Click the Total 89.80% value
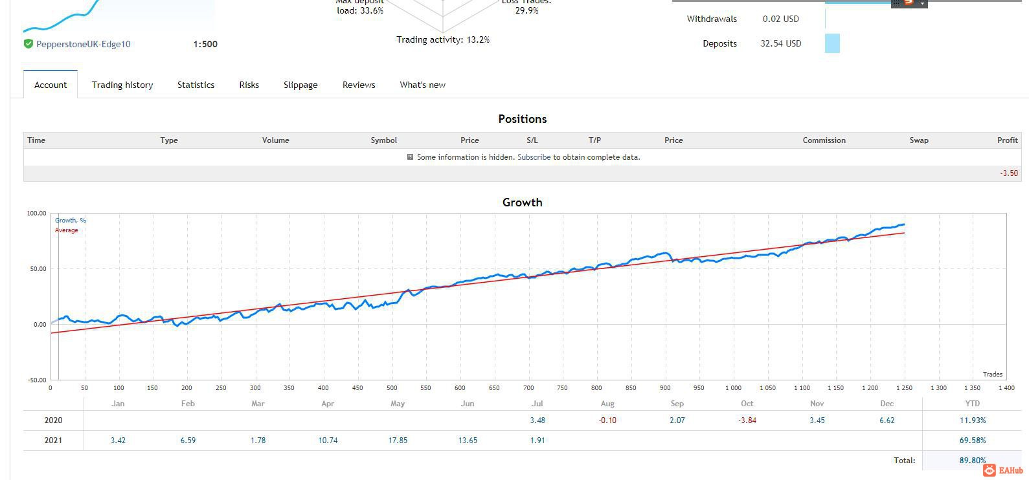Viewport: 1029px width, 480px height. pos(973,461)
